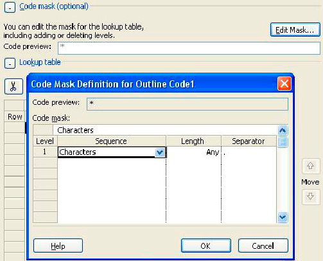Image resolution: width=323 pixels, height=261 pixels.
Task: Cancel the code mask dialog
Action: pyautogui.click(x=263, y=246)
